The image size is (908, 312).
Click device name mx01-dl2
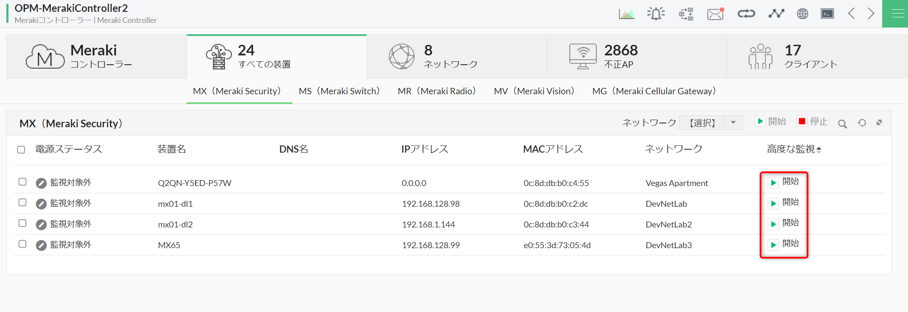(175, 224)
